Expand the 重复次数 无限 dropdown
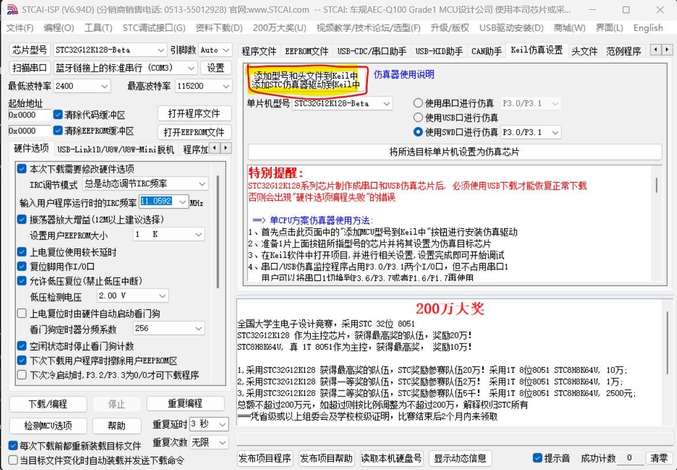Image resolution: width=677 pixels, height=470 pixels. pos(222,442)
